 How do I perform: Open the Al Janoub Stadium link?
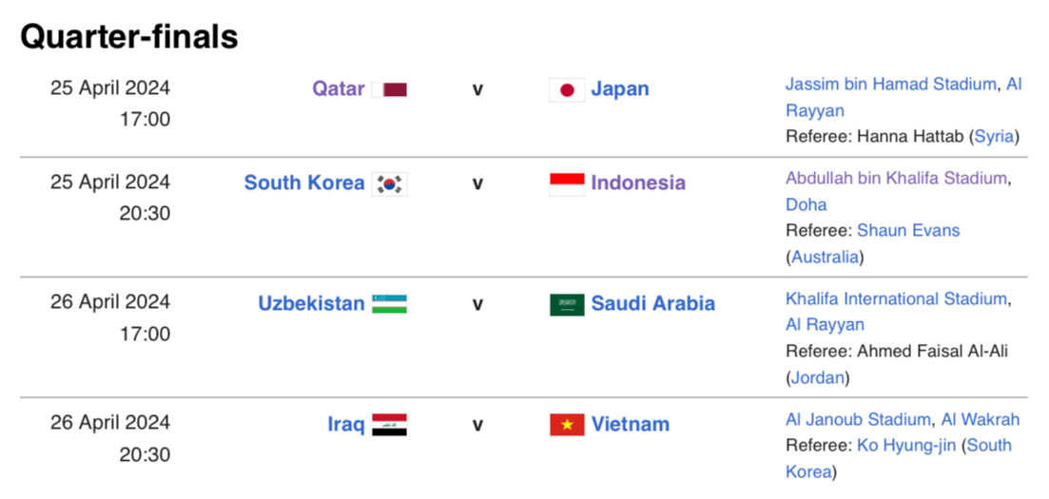pyautogui.click(x=858, y=420)
